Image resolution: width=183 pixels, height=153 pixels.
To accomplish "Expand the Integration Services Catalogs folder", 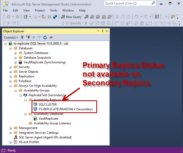I will (10, 133).
